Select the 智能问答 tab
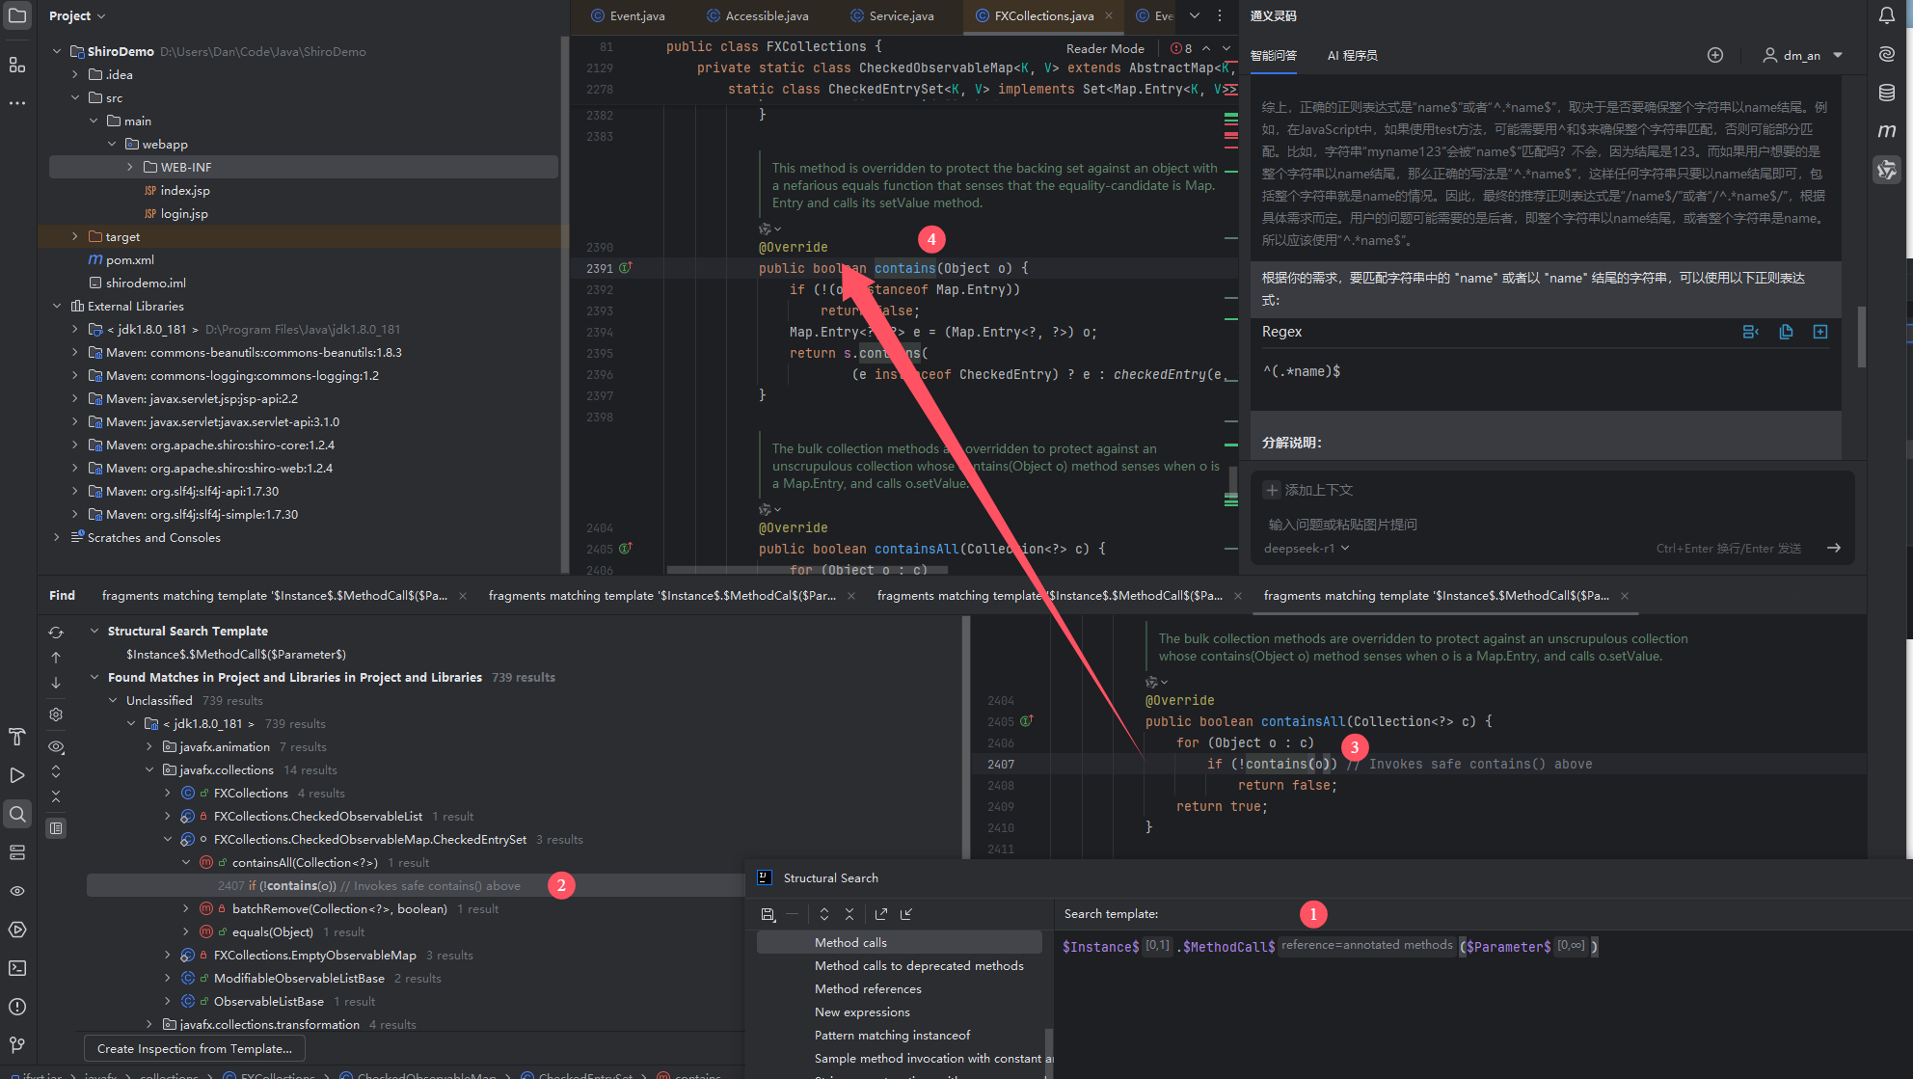 pos(1273,55)
